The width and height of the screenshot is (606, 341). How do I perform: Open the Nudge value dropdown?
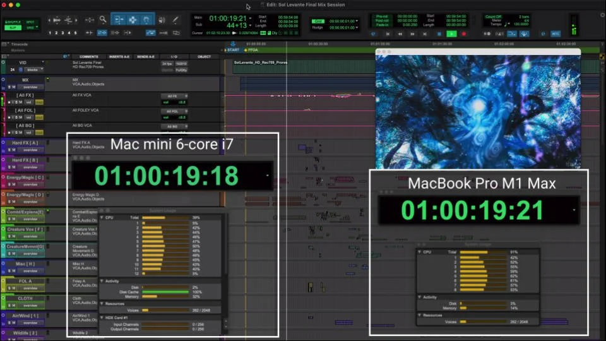tap(357, 27)
